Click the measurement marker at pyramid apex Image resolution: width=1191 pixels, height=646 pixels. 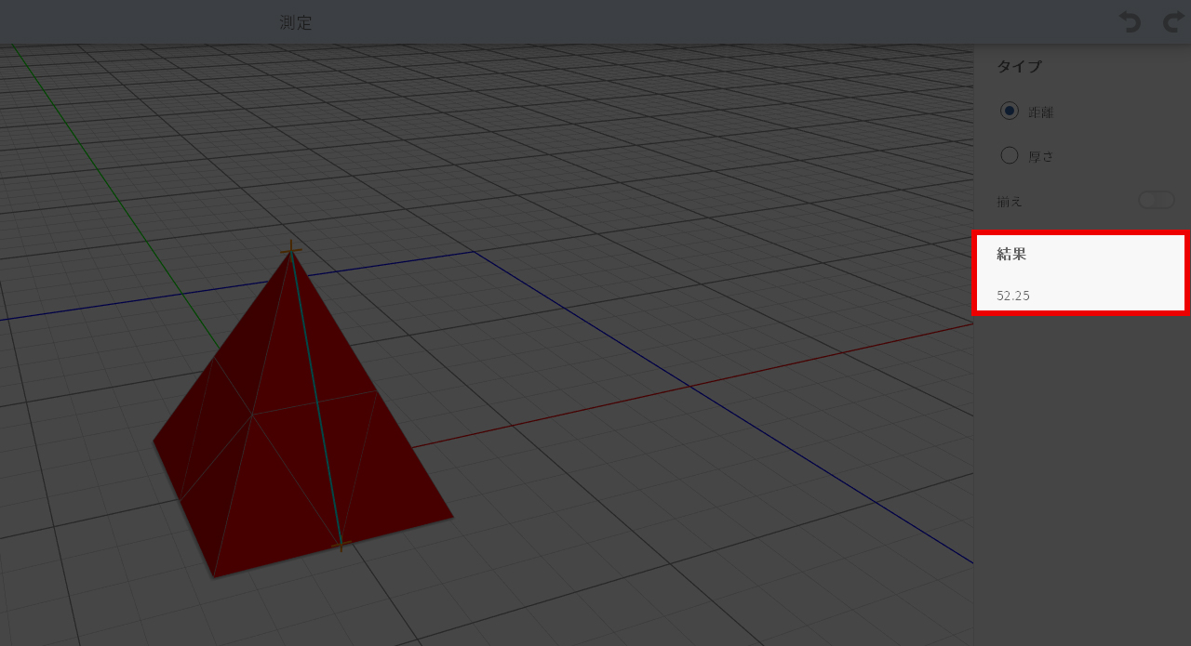click(291, 248)
